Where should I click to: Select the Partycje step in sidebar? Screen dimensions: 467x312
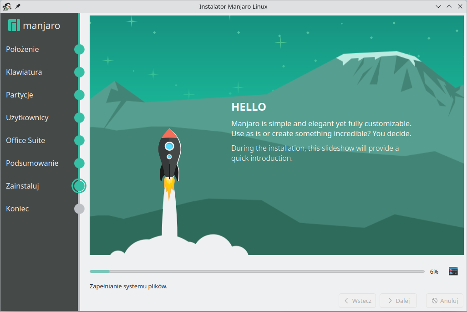[20, 95]
